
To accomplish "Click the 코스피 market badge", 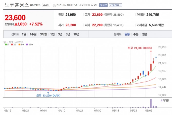I will (46, 5).
